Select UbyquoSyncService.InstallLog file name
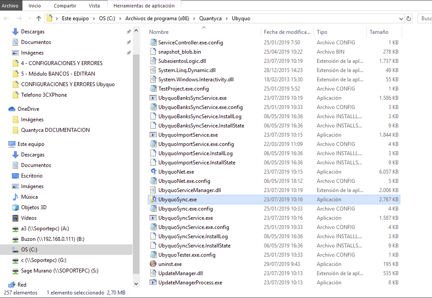The image size is (432, 298). click(x=193, y=236)
